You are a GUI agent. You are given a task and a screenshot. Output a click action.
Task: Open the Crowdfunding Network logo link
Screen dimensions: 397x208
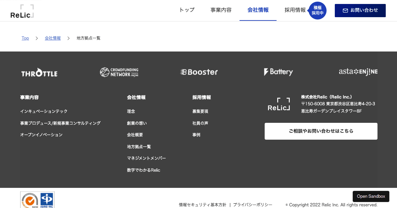point(119,72)
